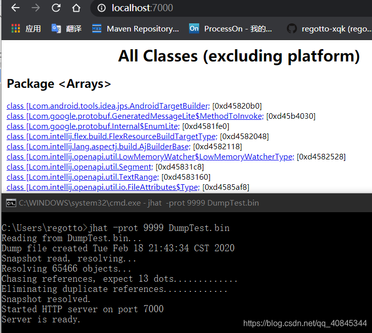The height and width of the screenshot is (333, 372).
Task: Click 'Server is ready.' console line
Action: [x=41, y=319]
